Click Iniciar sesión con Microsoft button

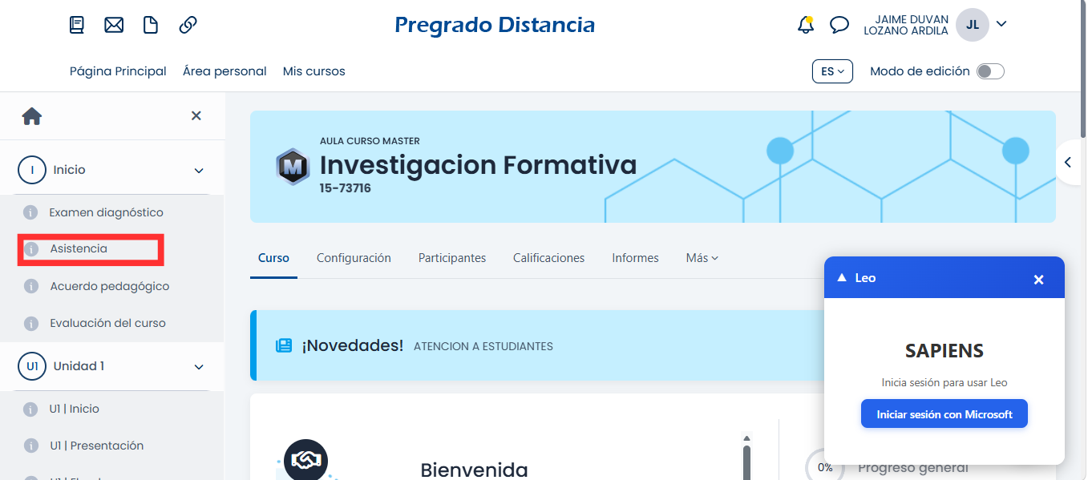click(944, 414)
